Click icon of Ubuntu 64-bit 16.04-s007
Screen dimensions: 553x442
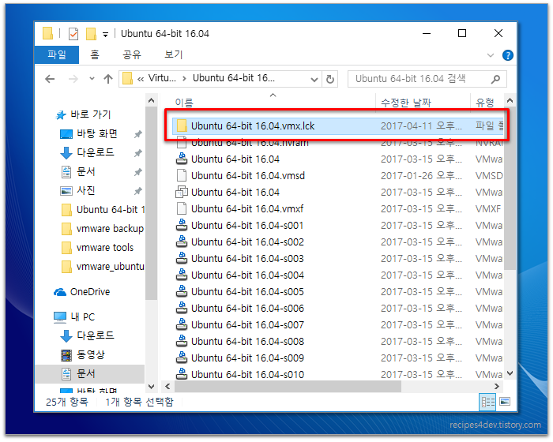tap(182, 324)
